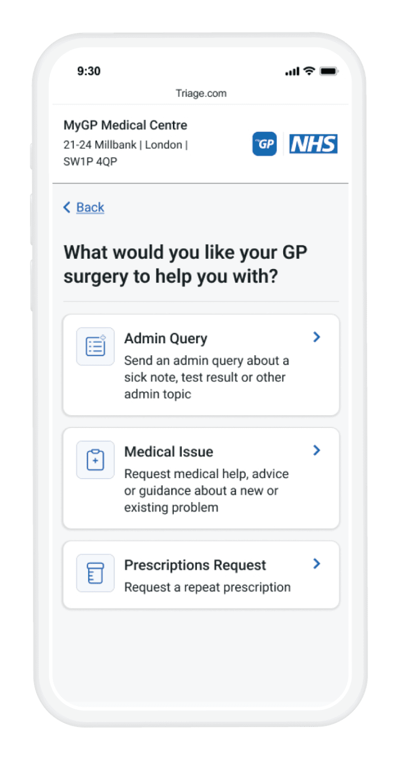Expand the Prescriptions Request chevron arrow
Image resolution: width=394 pixels, height=759 pixels.
click(317, 563)
